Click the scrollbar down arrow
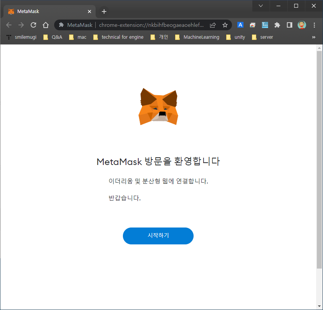 pyautogui.click(x=319, y=306)
